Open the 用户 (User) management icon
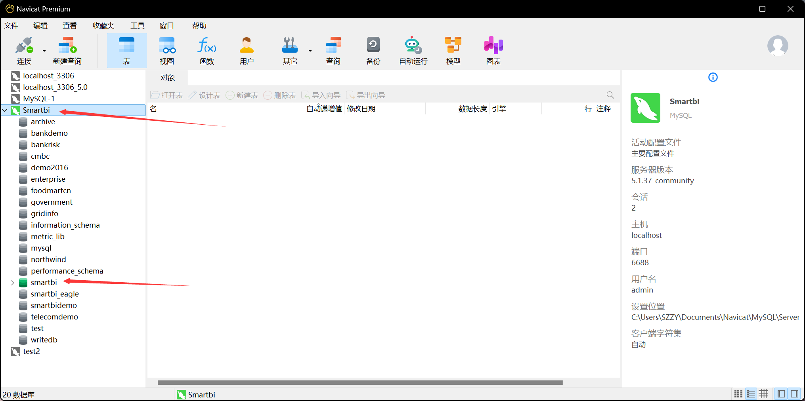 (x=247, y=51)
